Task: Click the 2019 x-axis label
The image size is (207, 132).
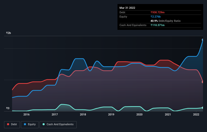Action: 111,114
